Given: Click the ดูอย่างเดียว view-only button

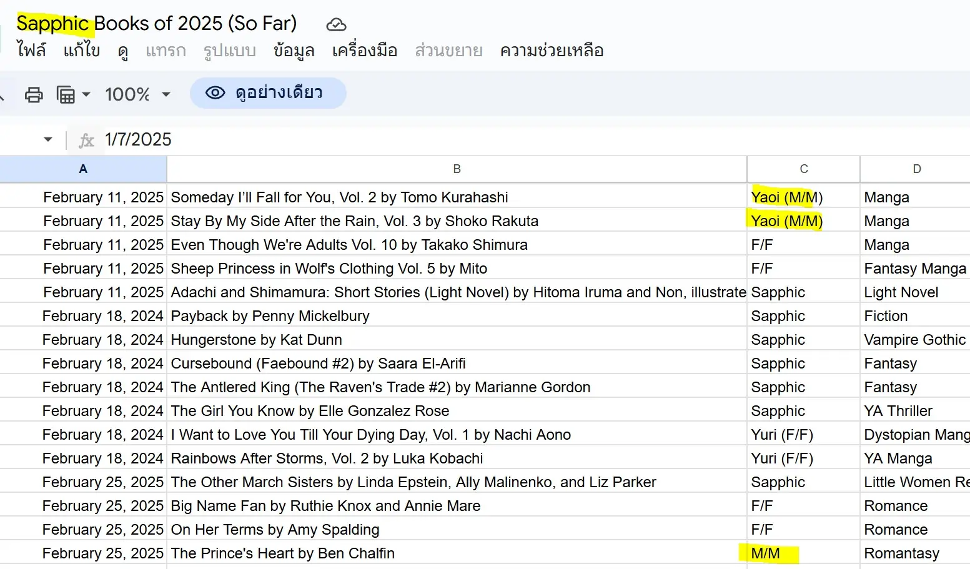Looking at the screenshot, I should pyautogui.click(x=268, y=93).
